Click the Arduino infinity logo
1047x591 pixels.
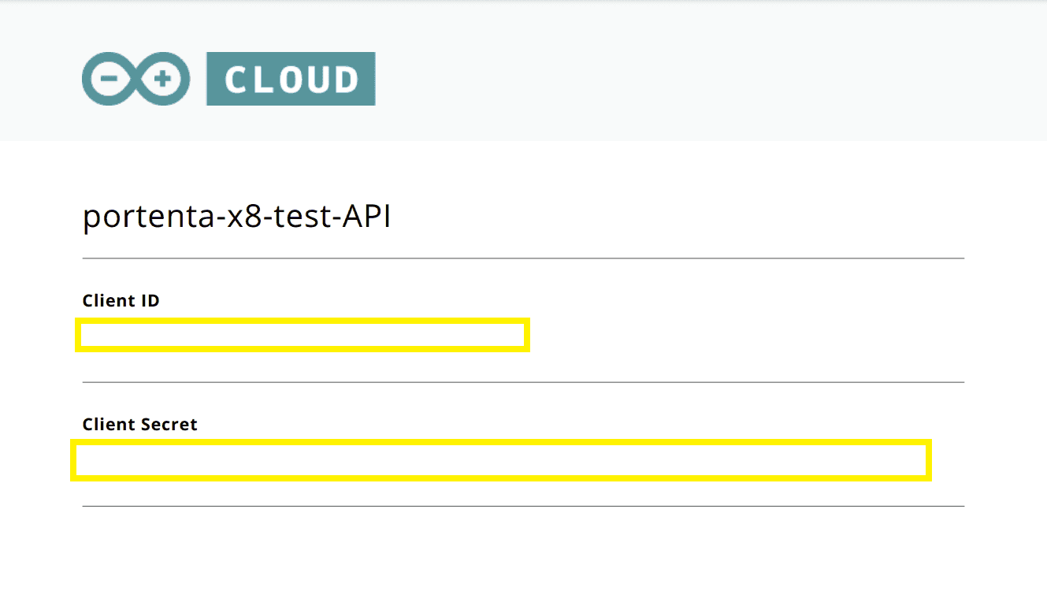click(x=136, y=79)
